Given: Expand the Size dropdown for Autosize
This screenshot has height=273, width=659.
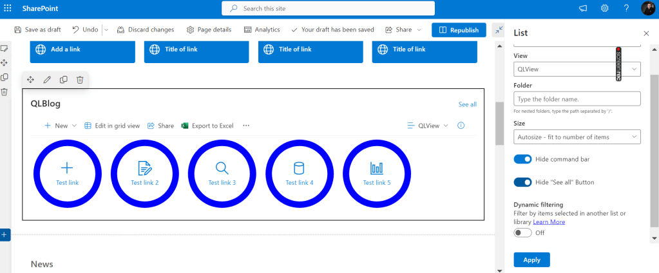Looking at the screenshot, I should (x=577, y=136).
